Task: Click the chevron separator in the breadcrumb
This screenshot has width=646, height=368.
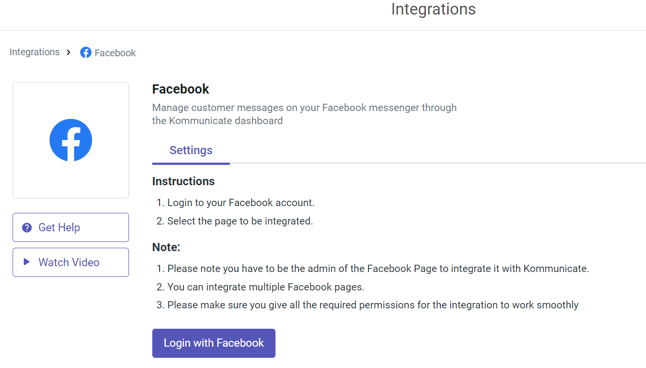Action: (x=68, y=52)
